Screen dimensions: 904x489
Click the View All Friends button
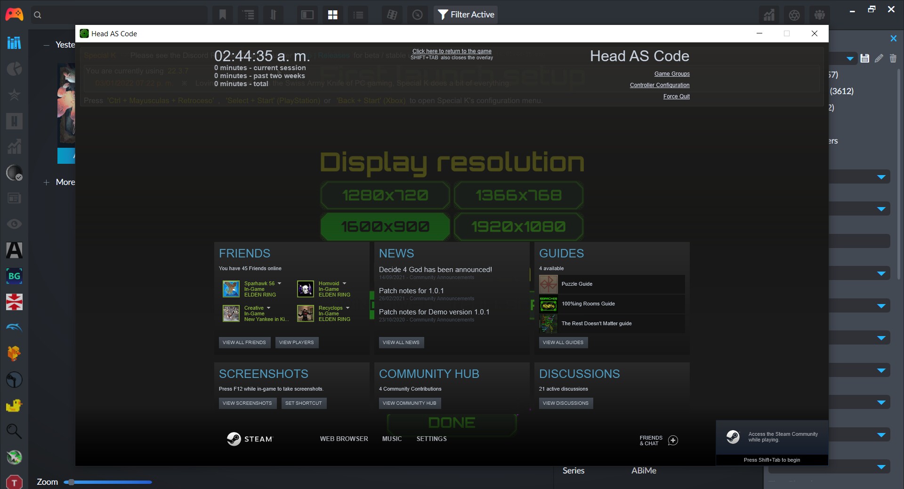pyautogui.click(x=244, y=343)
